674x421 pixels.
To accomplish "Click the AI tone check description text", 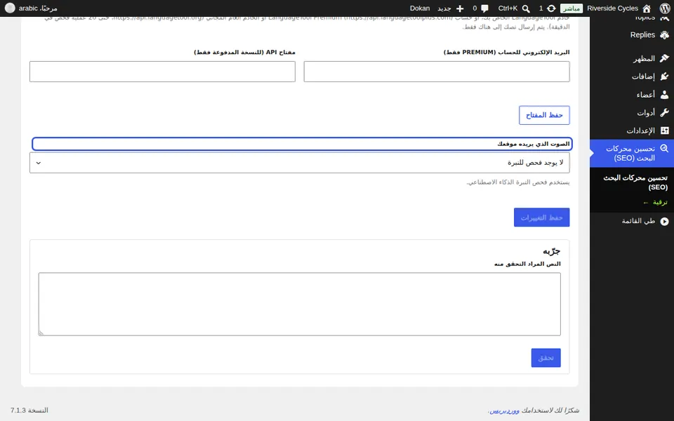I will [x=518, y=182].
